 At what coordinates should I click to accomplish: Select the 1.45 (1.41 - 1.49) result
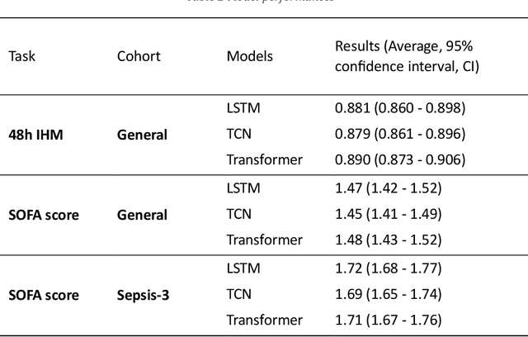pos(388,214)
